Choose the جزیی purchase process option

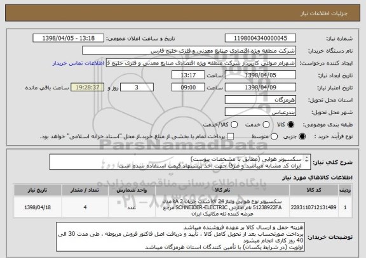302,137
